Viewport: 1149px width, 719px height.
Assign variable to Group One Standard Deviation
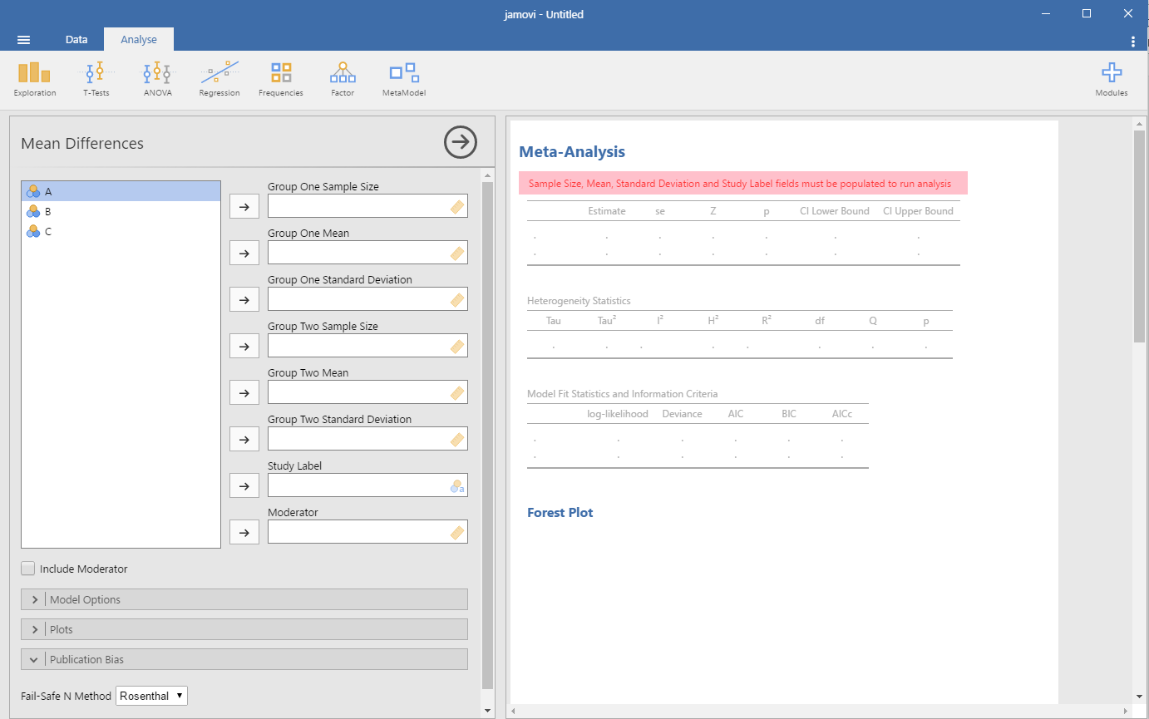click(x=244, y=299)
